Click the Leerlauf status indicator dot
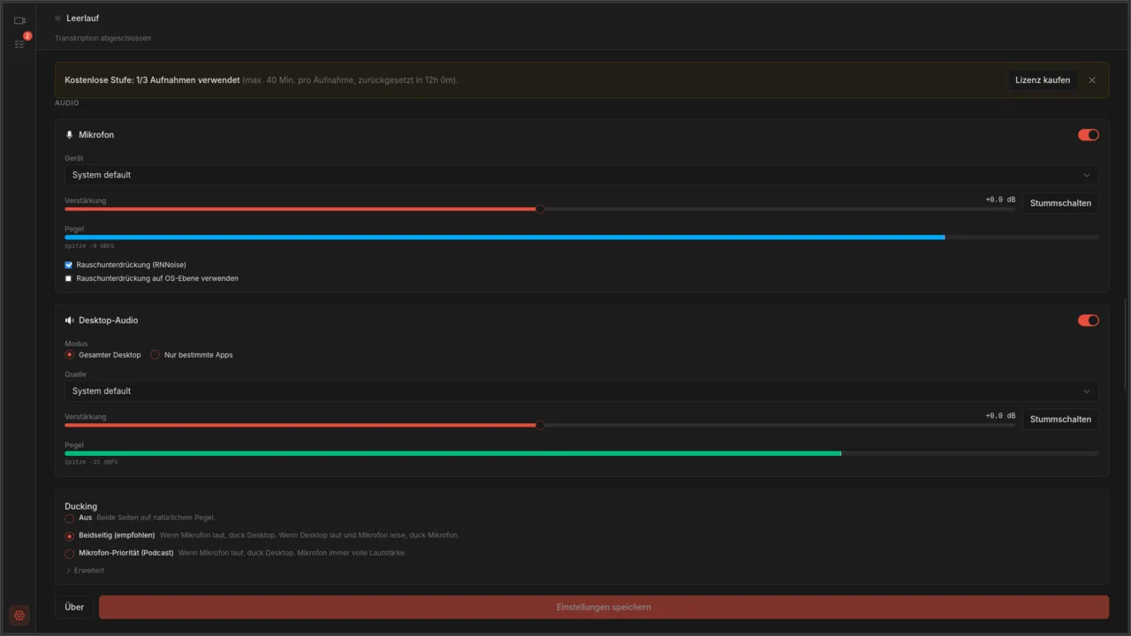 [x=58, y=18]
